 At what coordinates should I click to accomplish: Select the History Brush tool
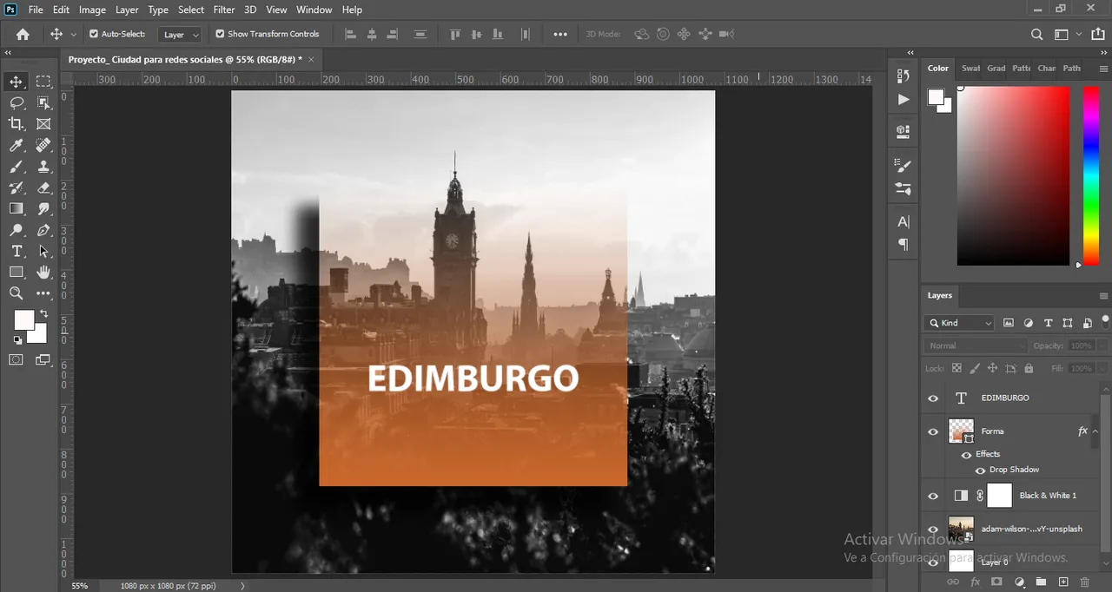coord(17,187)
